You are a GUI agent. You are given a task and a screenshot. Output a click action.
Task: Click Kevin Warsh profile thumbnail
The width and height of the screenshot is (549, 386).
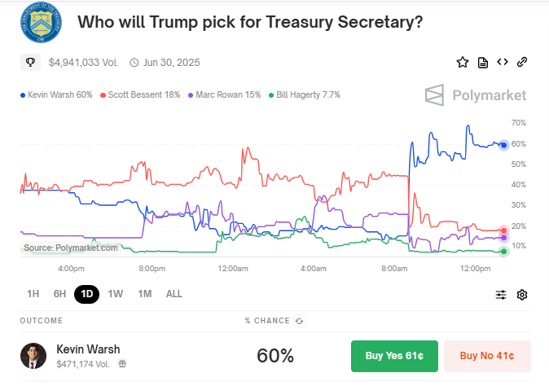(33, 356)
